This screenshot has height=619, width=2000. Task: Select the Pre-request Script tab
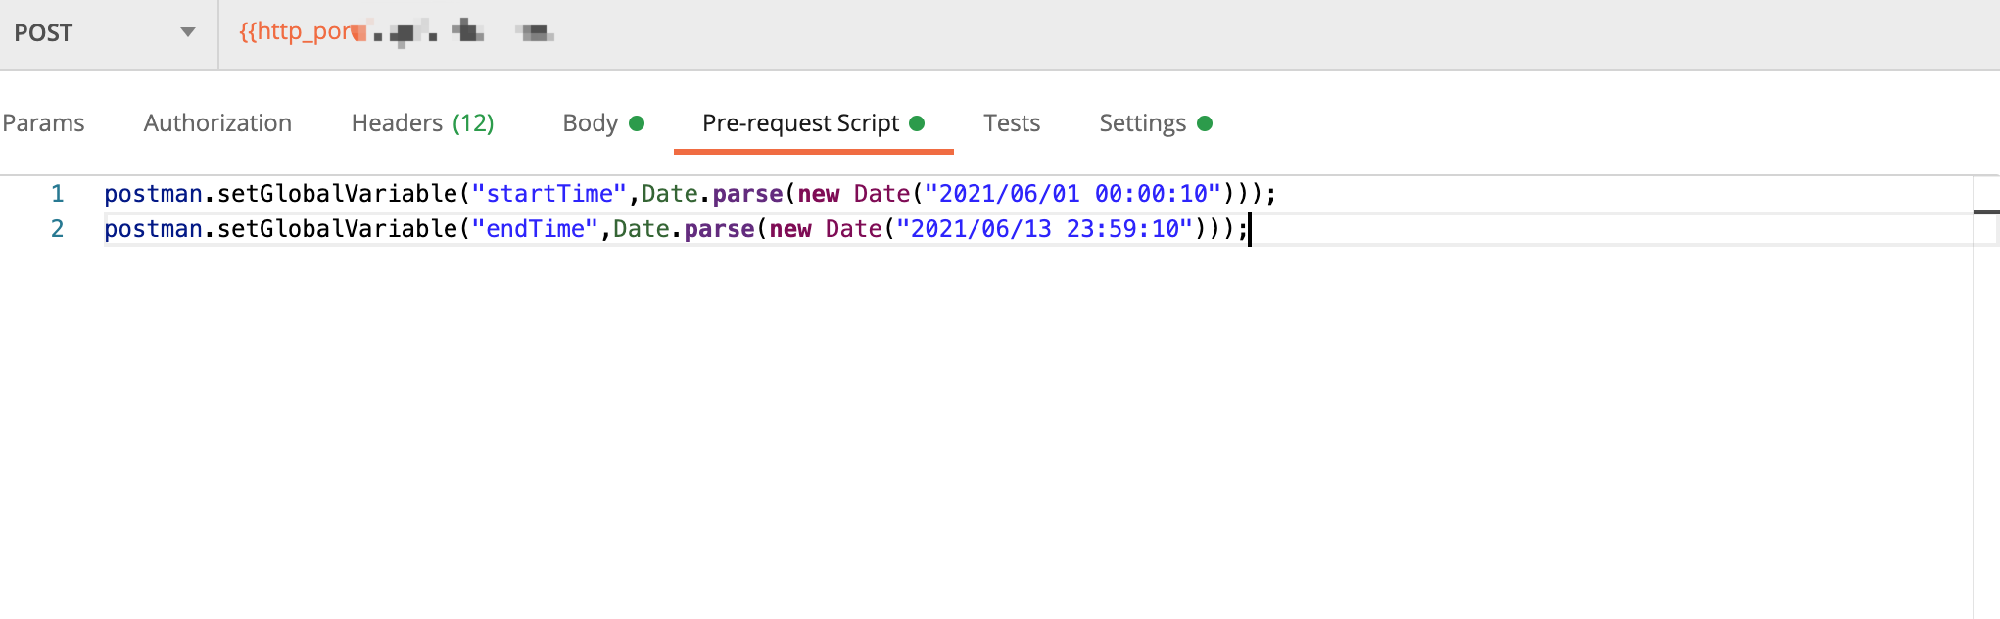click(813, 123)
